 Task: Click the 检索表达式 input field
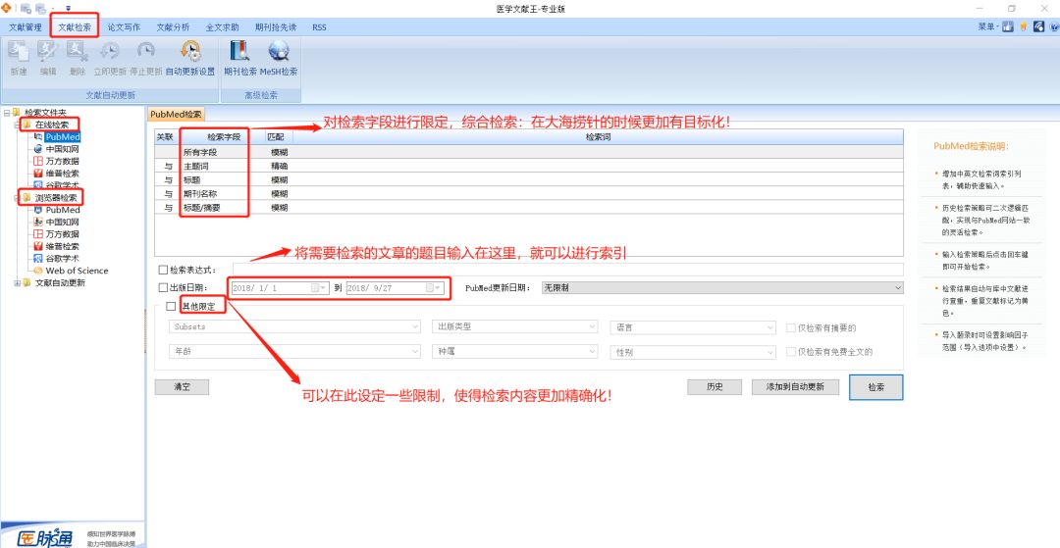[x=568, y=270]
